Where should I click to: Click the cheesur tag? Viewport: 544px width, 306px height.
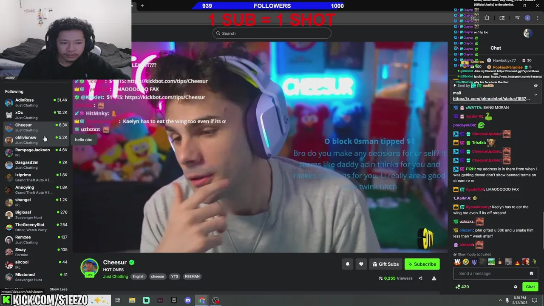click(158, 276)
